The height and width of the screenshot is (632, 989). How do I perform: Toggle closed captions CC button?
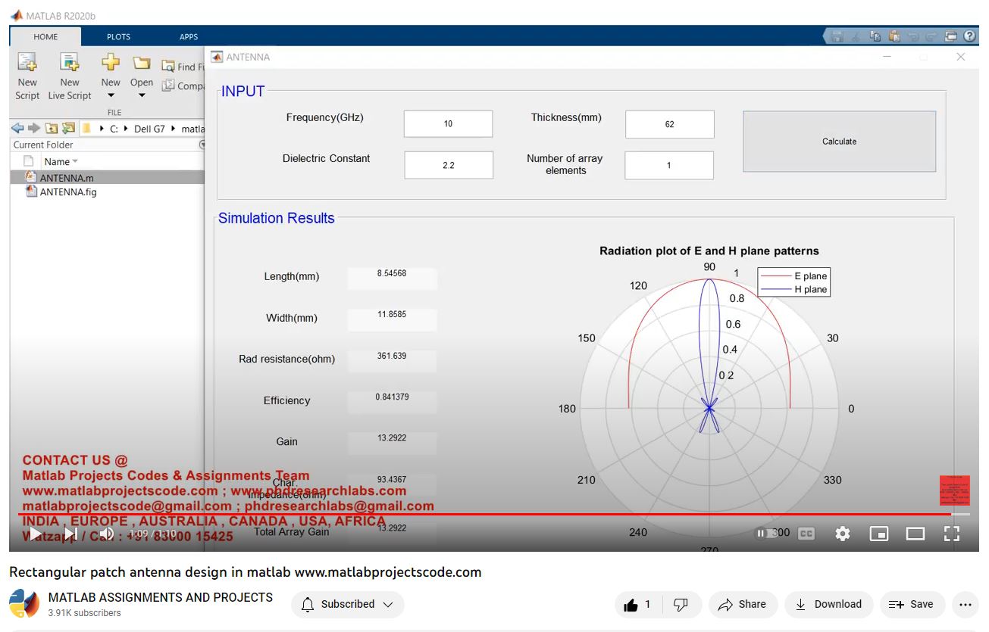tap(806, 534)
